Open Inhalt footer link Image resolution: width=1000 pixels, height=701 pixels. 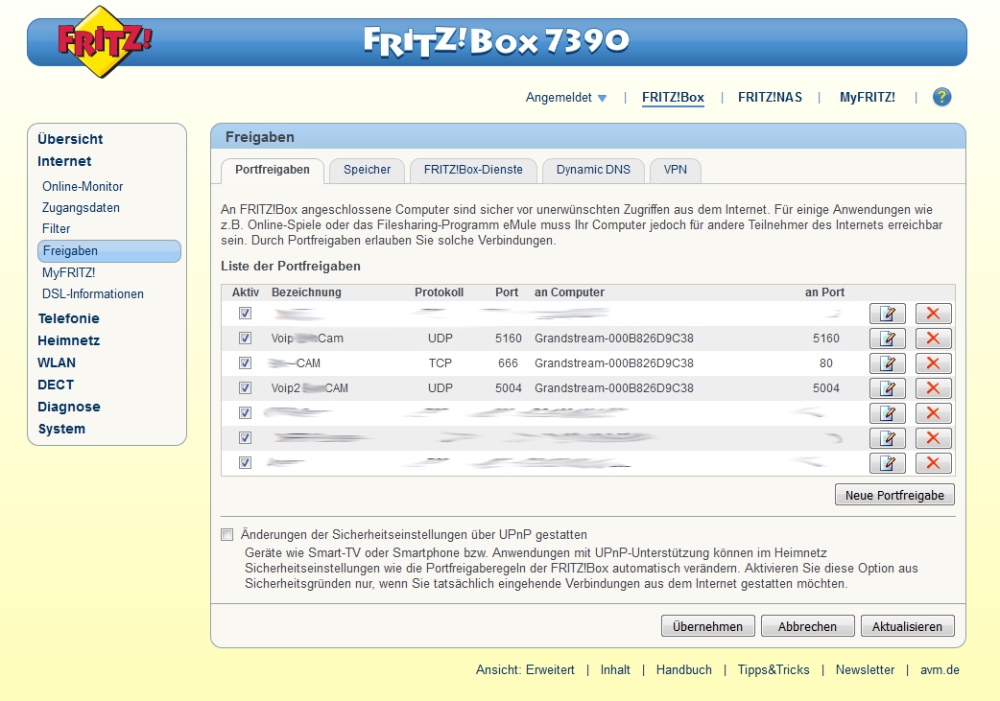(x=615, y=669)
